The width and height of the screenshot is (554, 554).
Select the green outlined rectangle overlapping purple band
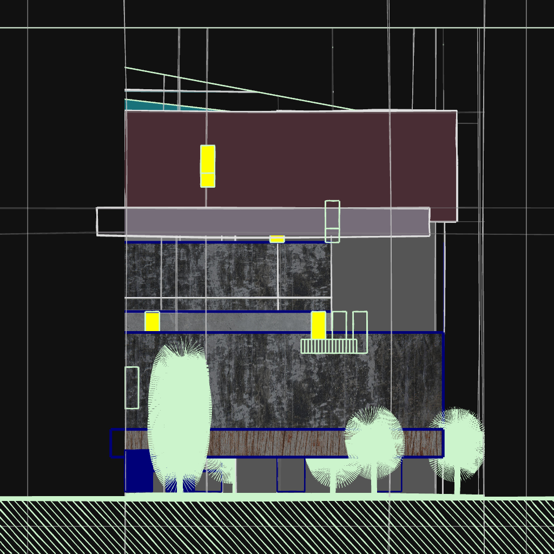click(x=332, y=221)
